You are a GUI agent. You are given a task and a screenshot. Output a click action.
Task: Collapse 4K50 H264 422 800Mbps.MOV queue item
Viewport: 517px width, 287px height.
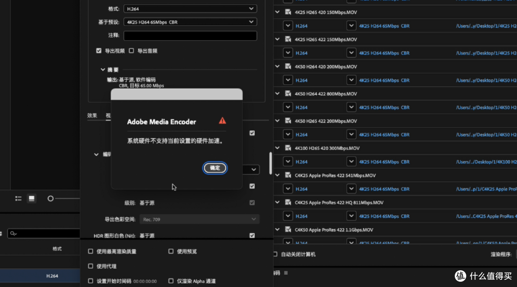click(277, 94)
